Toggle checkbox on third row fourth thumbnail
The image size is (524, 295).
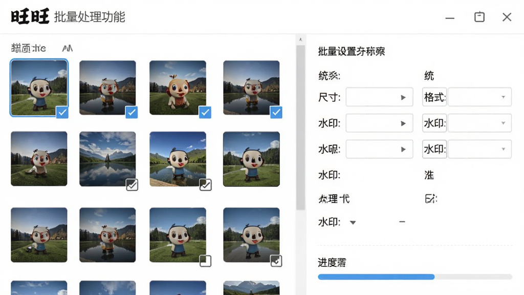click(x=276, y=261)
